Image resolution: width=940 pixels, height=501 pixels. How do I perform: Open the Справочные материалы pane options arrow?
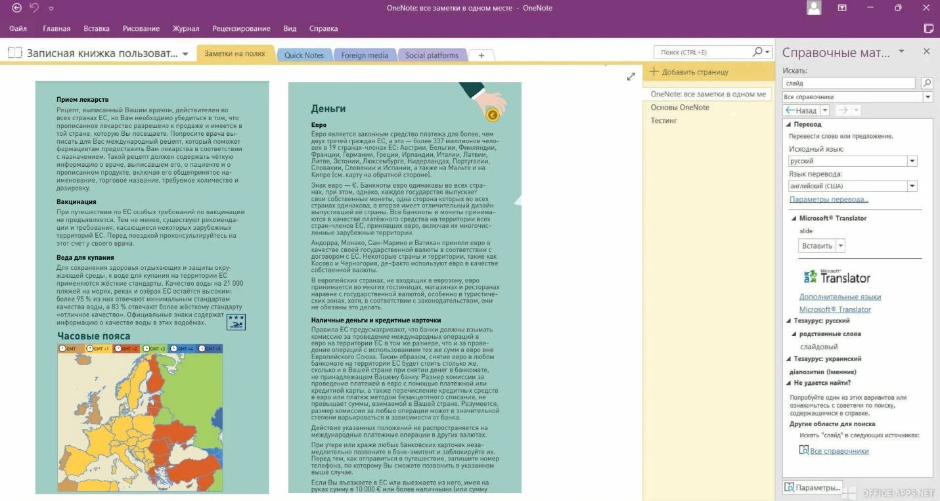[901, 51]
